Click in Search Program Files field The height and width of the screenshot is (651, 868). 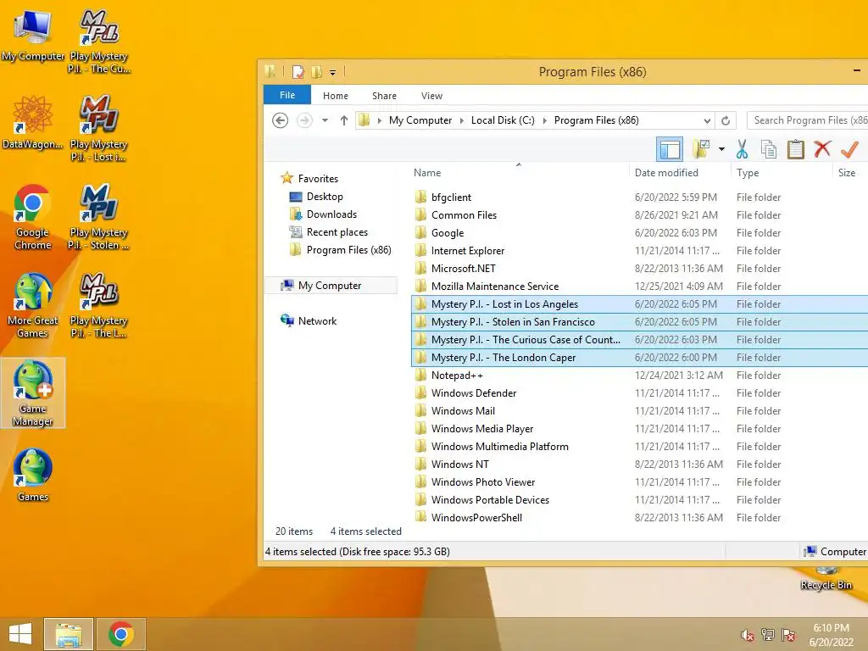point(808,120)
